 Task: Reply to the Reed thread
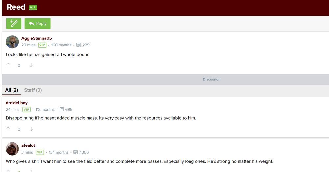[38, 23]
